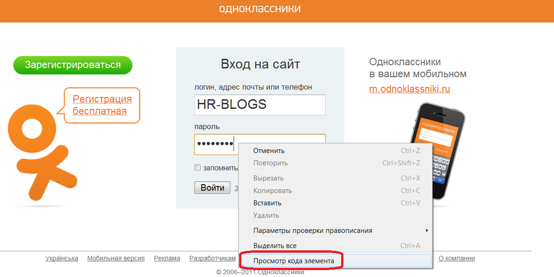
Task: Click the 'Войти' login button
Action: point(212,187)
